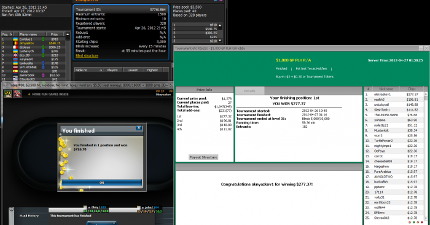Image resolution: width=430 pixels, height=225 pixels.
Task: Select cheeseball88 row in lobby ranking
Action: 394,161
